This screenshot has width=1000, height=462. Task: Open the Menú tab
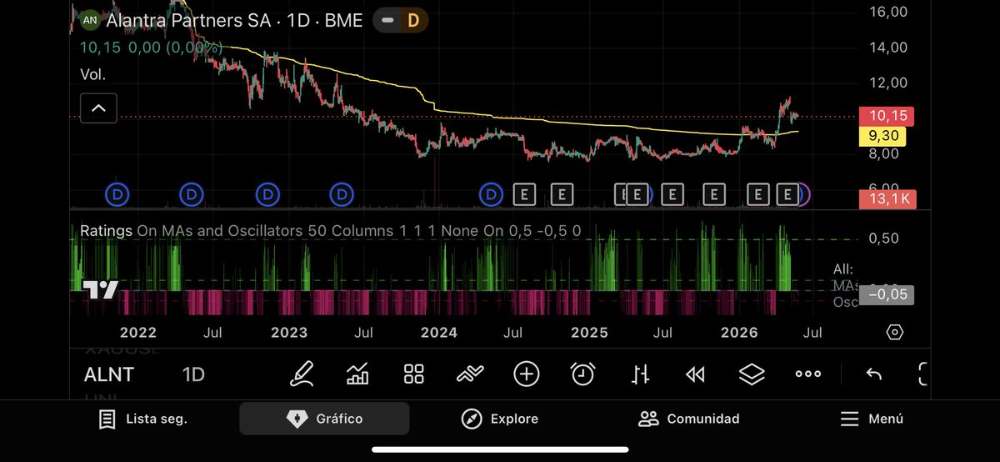tap(871, 419)
